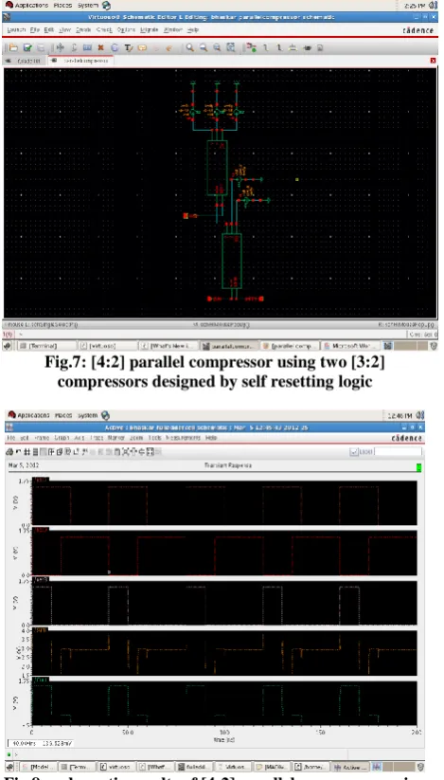Screen dimensions: 444x780
Task: Click the Label text field in waveform toolbar
Action: 398,452
